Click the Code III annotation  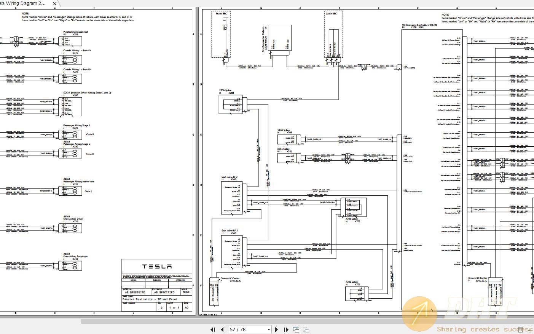90,154
